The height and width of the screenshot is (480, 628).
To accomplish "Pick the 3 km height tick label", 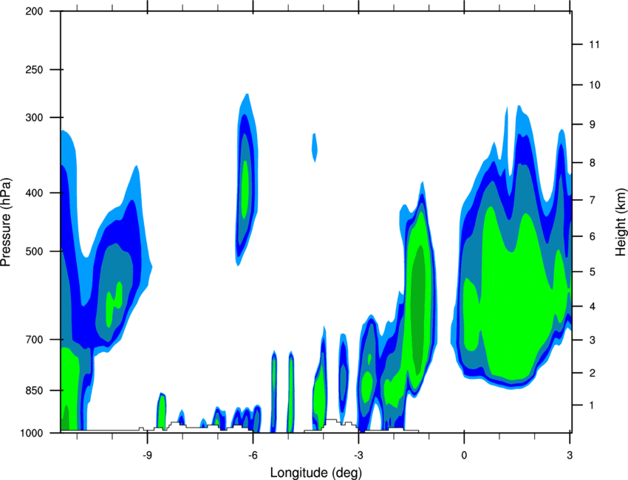I will 593,340.
